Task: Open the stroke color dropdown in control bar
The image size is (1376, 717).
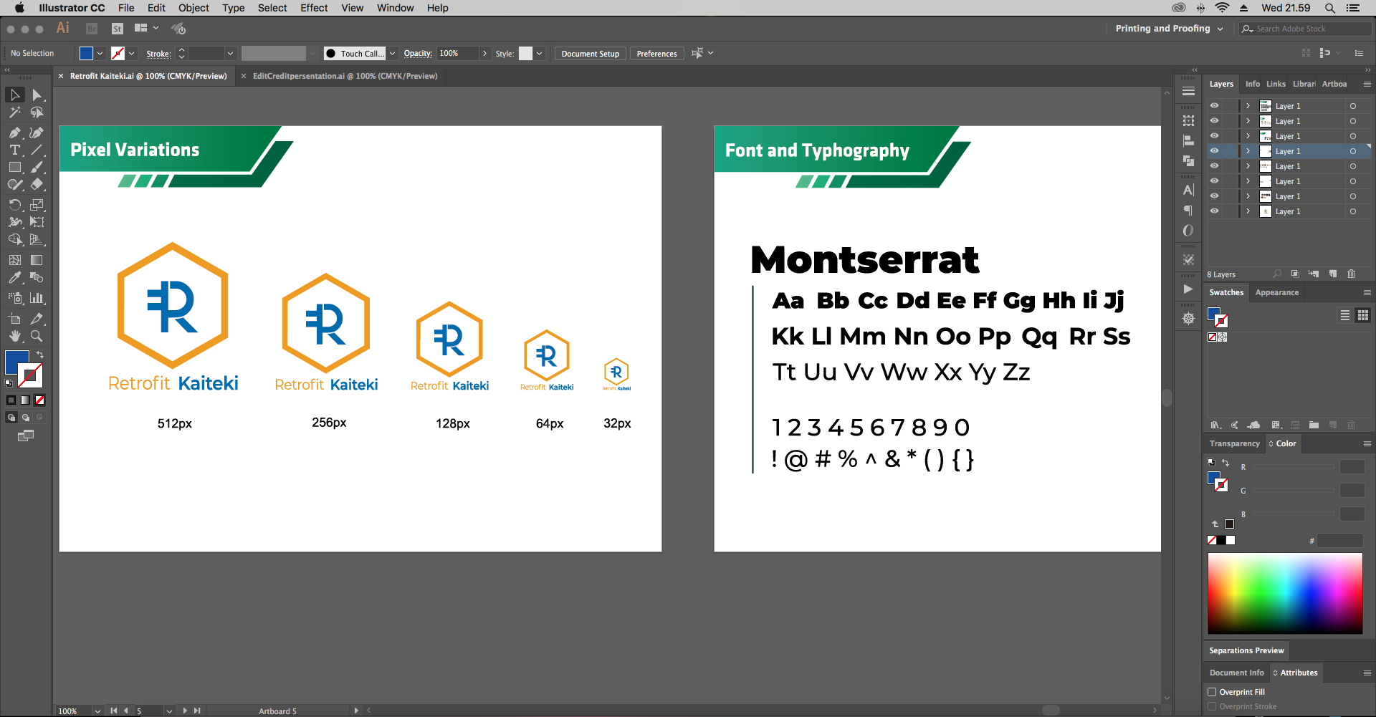Action: [131, 54]
